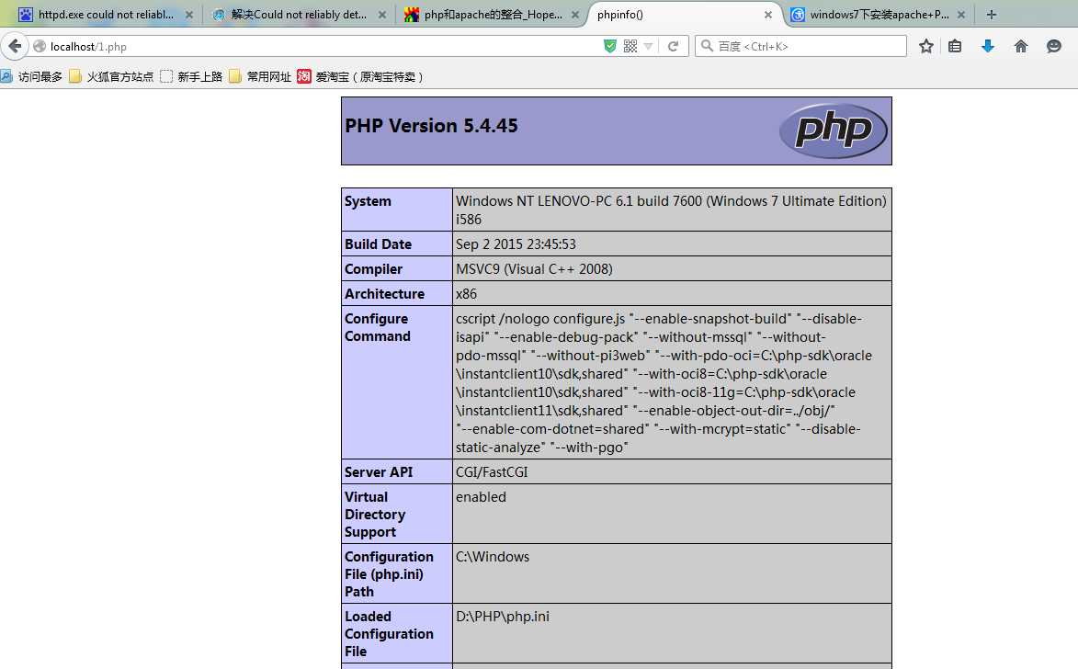The height and width of the screenshot is (669, 1078).
Task: Click the CGI/FastCGI value
Action: 492,471
